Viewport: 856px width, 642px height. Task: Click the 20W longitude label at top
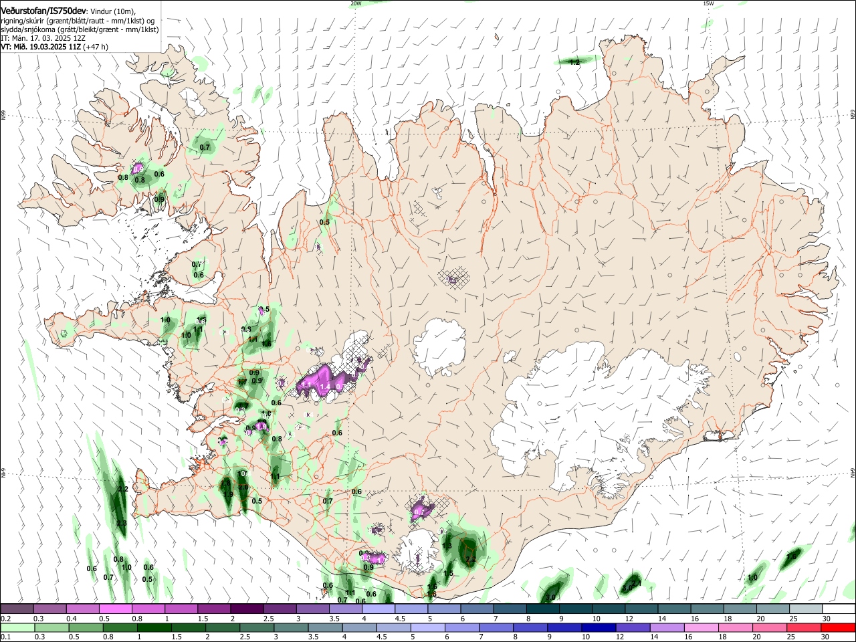tap(356, 3)
